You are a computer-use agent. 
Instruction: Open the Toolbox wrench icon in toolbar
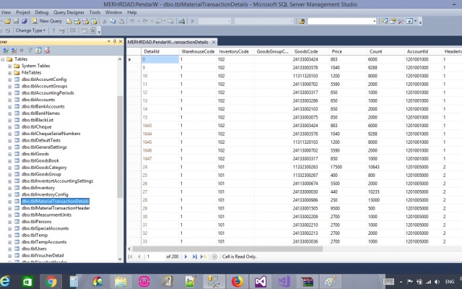pos(401,21)
